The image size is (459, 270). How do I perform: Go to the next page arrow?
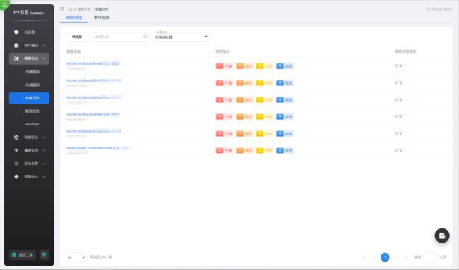[395, 257]
